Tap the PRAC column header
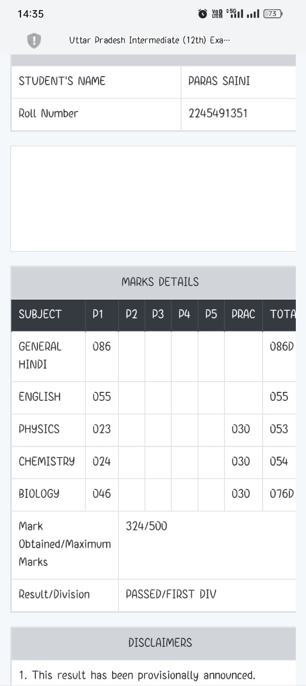306x686 pixels. pyautogui.click(x=243, y=315)
